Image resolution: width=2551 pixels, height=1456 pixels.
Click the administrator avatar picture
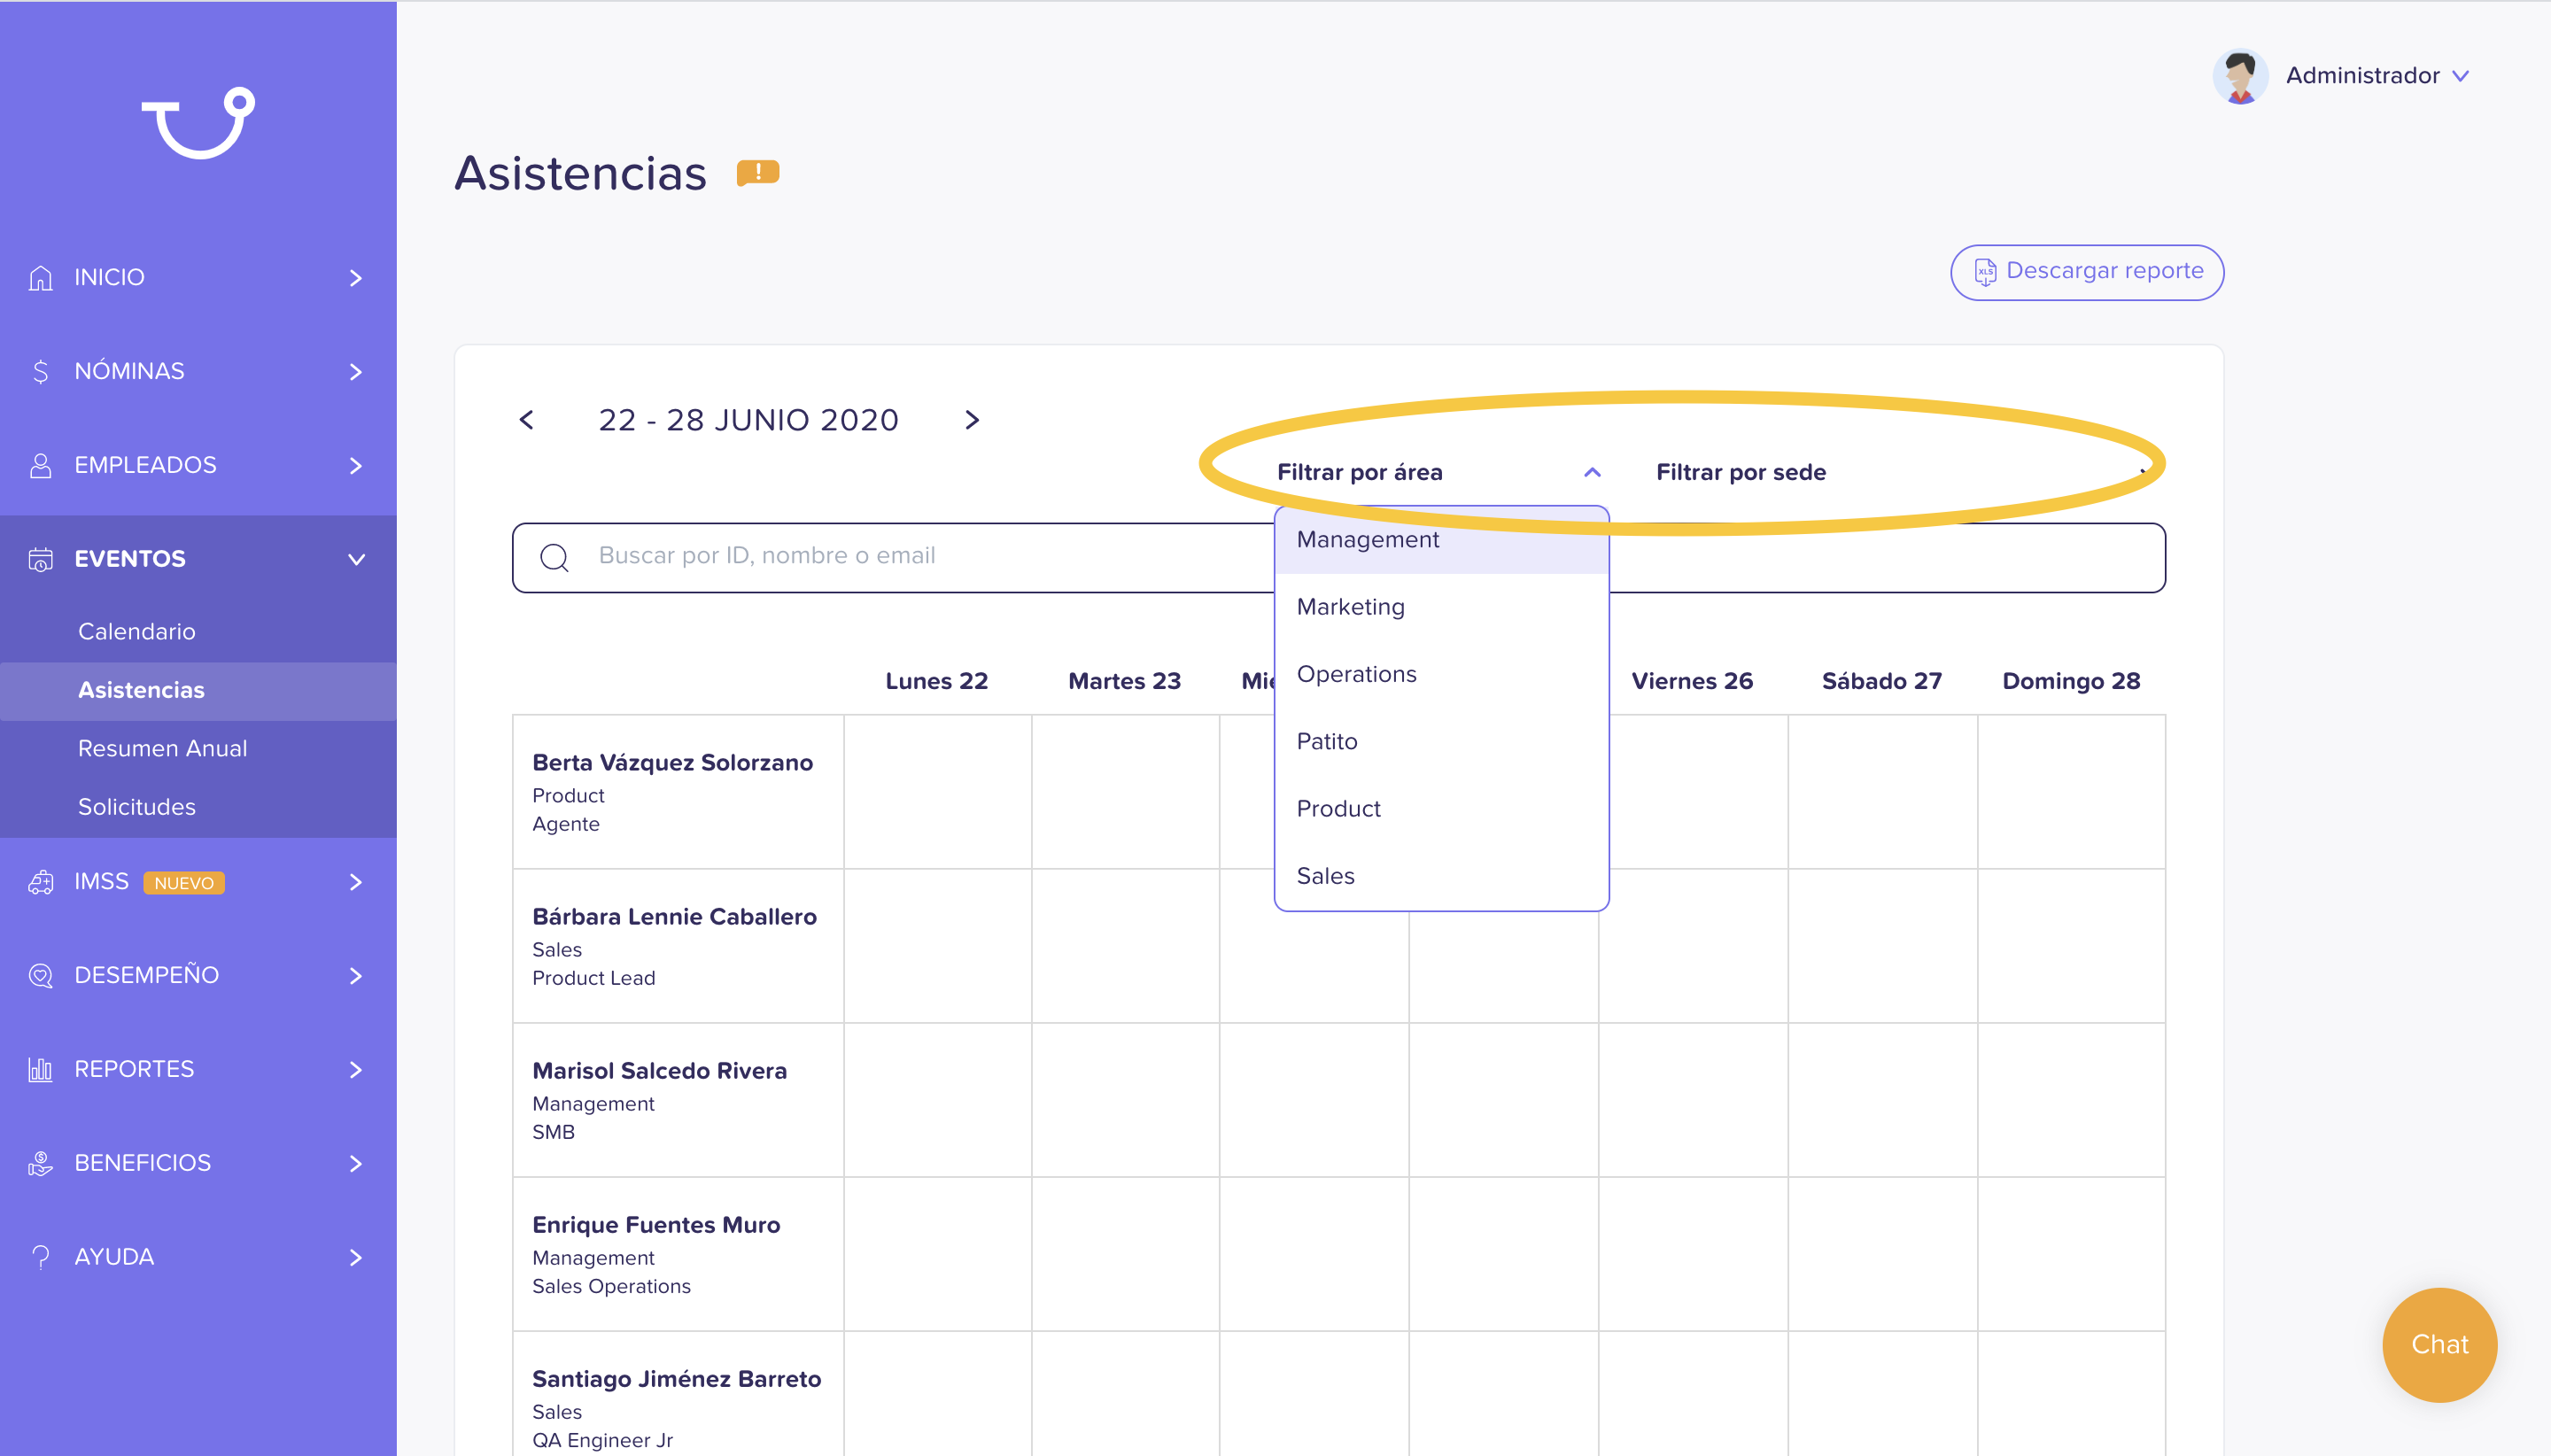pos(2239,76)
